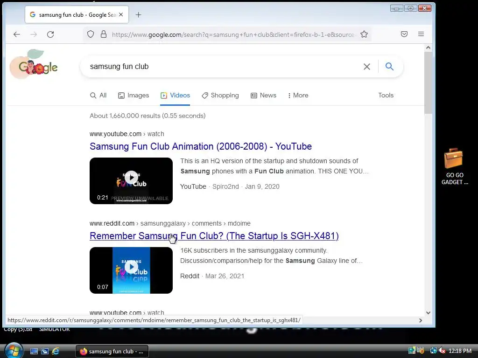The width and height of the screenshot is (478, 358).
Task: Open the Shopping tab
Action: (x=220, y=95)
